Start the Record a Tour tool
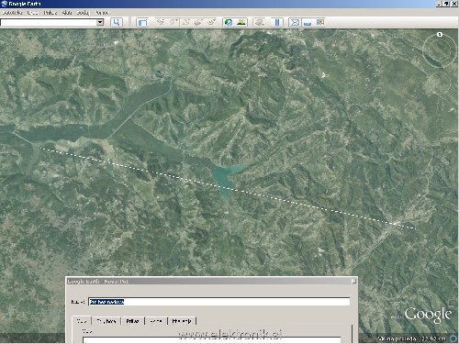459x344 pixels. tap(211, 22)
